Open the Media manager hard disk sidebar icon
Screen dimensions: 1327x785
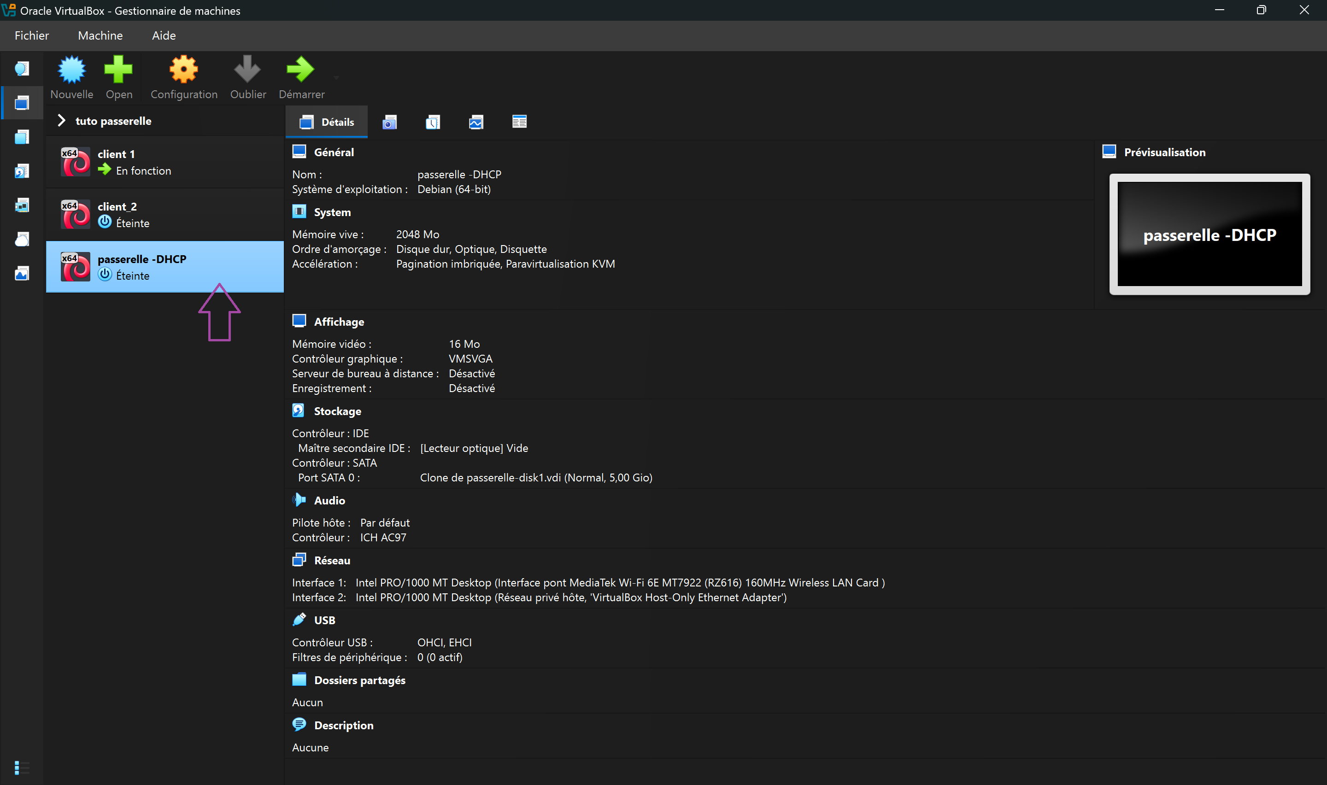22,170
